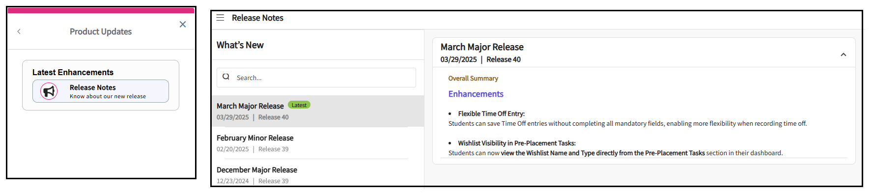Collapse the March Major Release details chevron
This screenshot has width=871, height=193.
tap(843, 55)
